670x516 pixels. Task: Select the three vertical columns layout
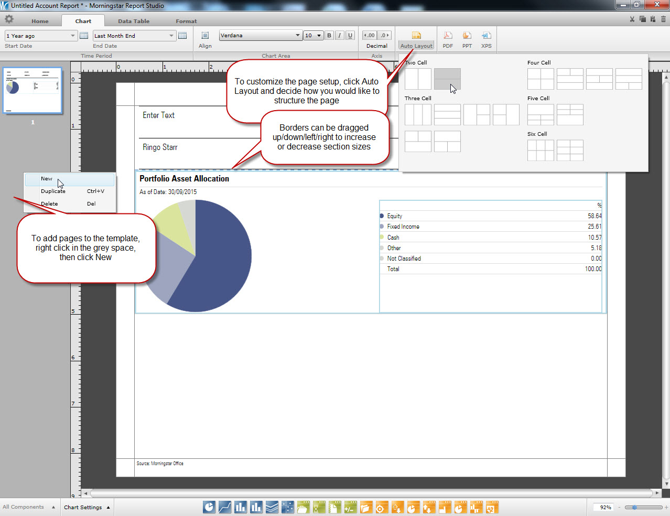[418, 115]
